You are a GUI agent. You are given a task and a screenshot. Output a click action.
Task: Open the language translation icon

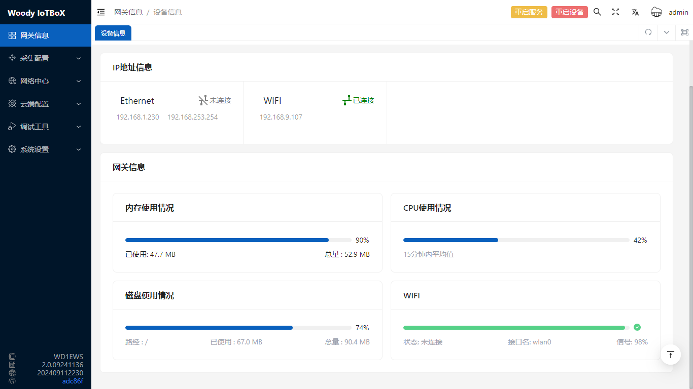(635, 12)
